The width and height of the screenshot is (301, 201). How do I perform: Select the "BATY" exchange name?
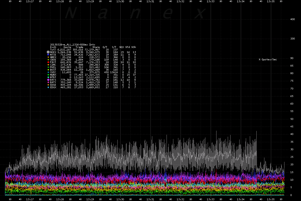pos(53,82)
